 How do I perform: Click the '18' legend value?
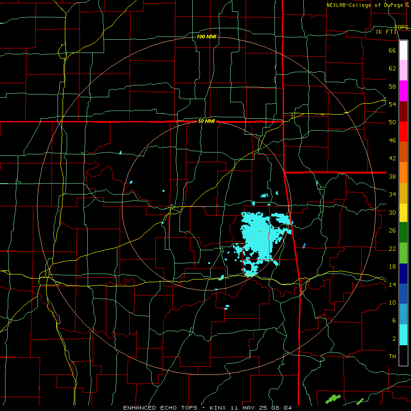392,267
